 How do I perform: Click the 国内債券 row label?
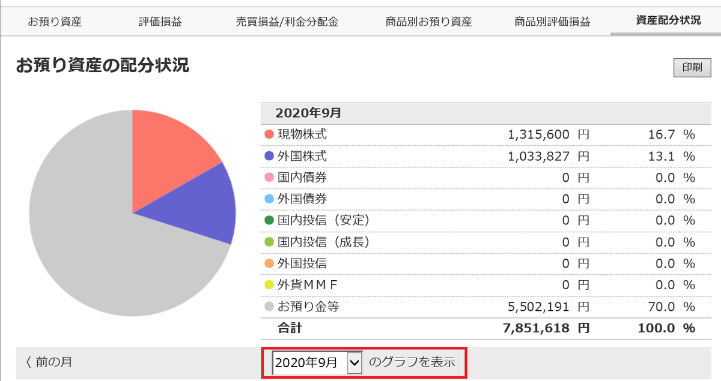click(302, 178)
